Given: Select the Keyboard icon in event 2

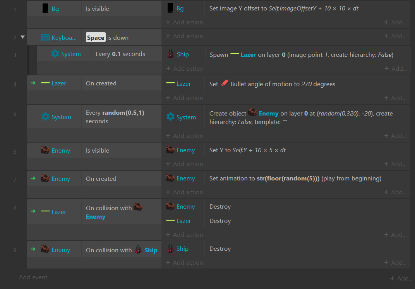Looking at the screenshot, I should (45, 37).
